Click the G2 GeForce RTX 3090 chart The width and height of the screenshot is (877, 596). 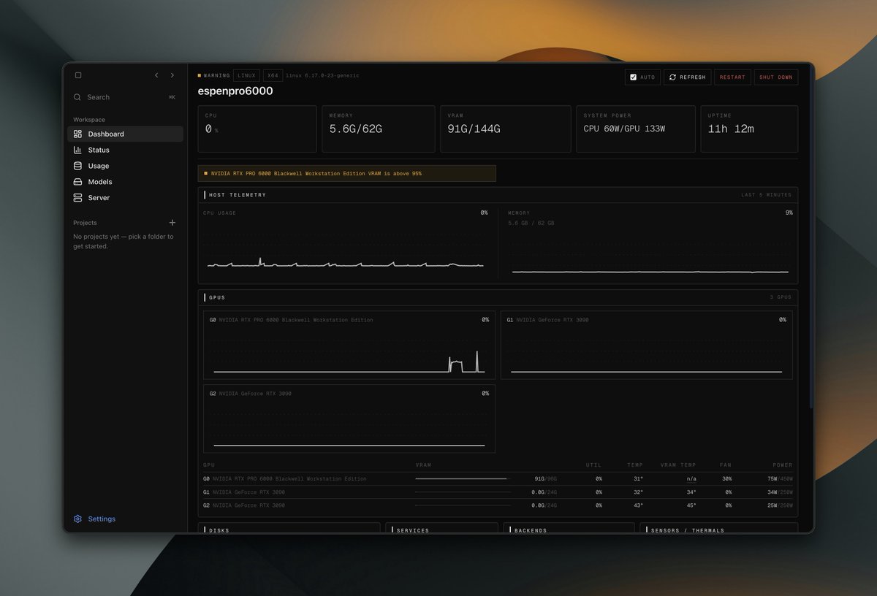pos(349,419)
